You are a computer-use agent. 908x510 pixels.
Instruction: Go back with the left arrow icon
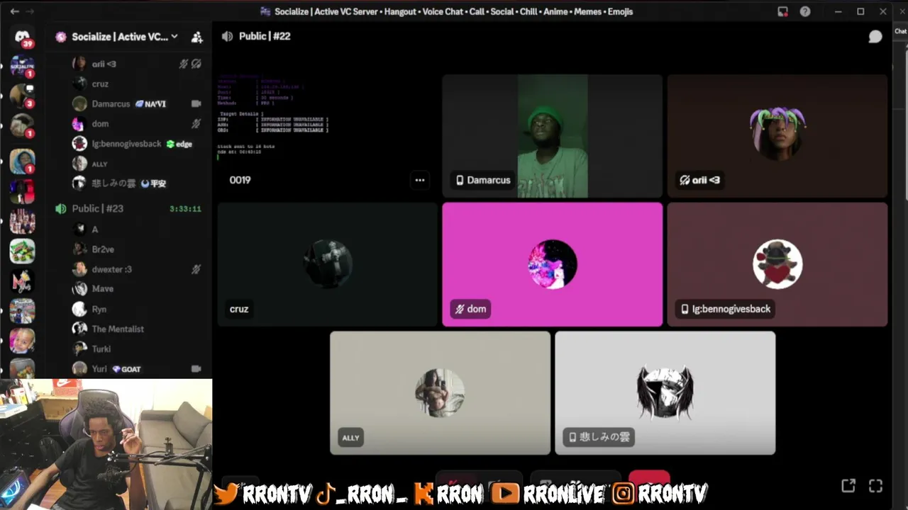14,11
